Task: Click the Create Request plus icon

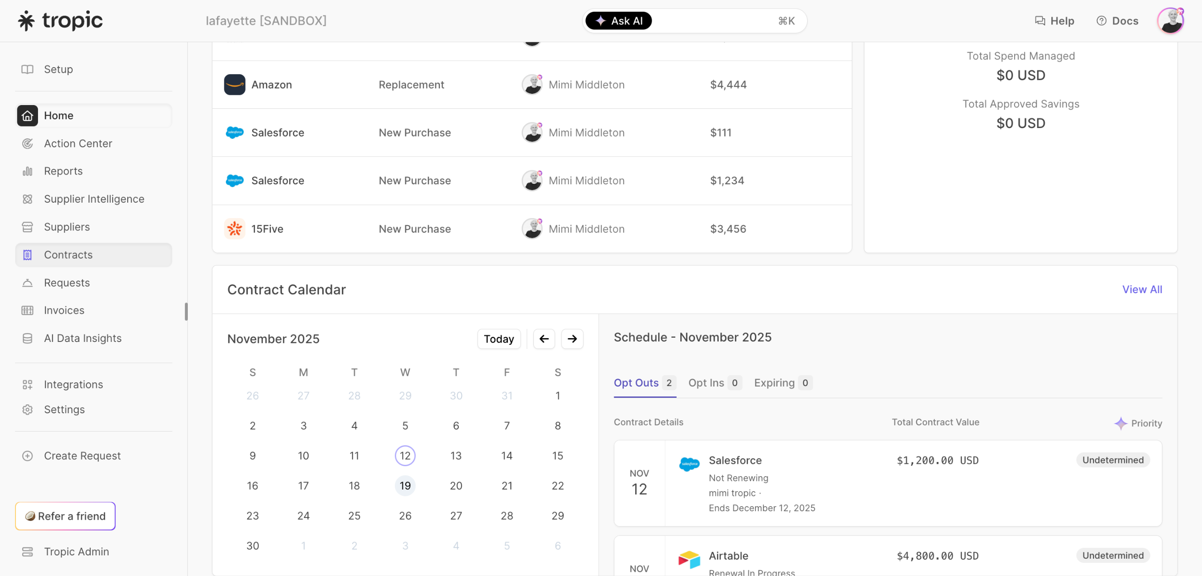Action: (x=27, y=456)
